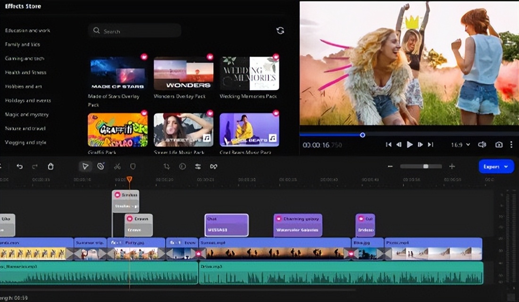Click the Effects Store search field
The height and width of the screenshot is (302, 519).
click(134, 31)
